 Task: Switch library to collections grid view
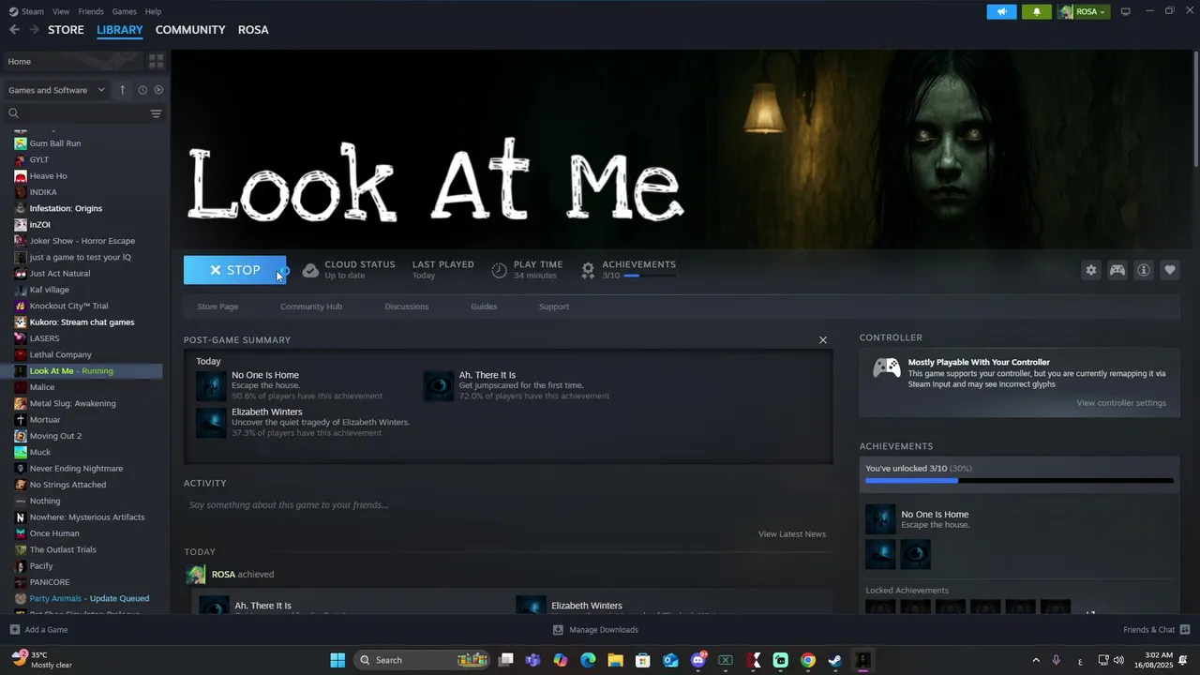point(156,61)
